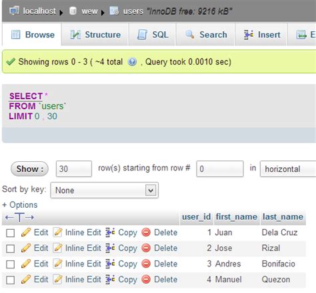This screenshot has height=293, width=316.
Task: Click the pencil Edit icon for Manuel row
Action: 26,279
